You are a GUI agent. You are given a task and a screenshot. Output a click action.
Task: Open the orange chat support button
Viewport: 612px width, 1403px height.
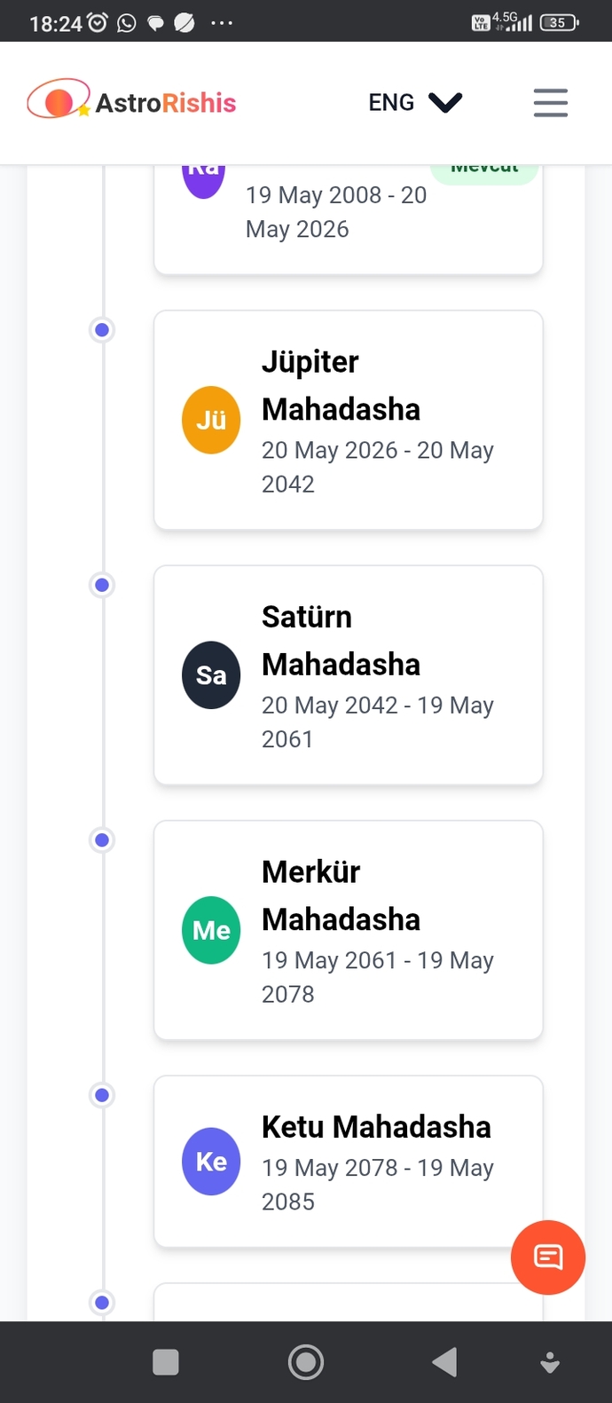point(547,1257)
